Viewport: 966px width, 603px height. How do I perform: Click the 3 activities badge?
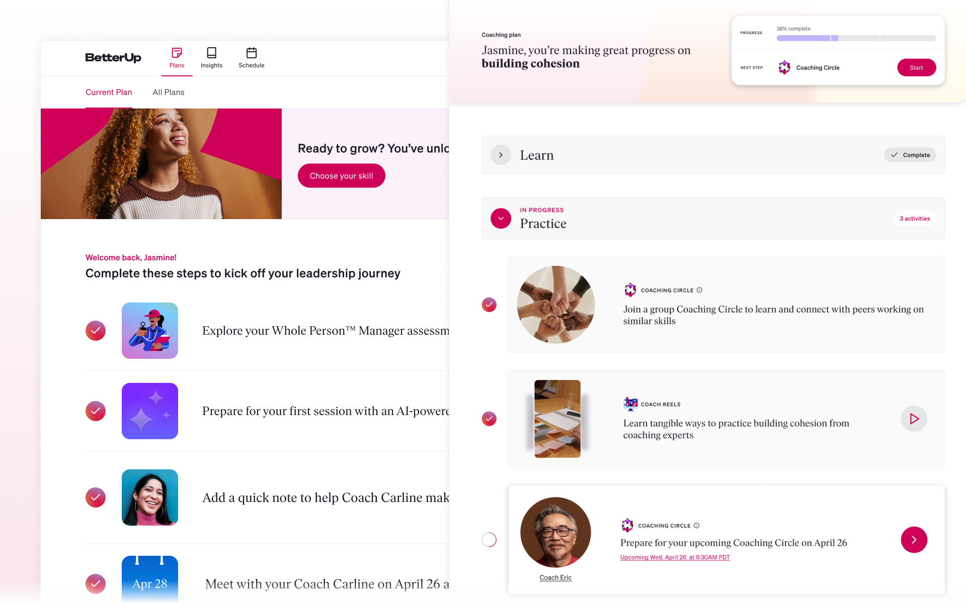(x=915, y=219)
